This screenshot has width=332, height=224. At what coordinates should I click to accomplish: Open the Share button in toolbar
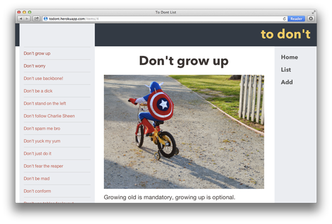click(x=37, y=19)
